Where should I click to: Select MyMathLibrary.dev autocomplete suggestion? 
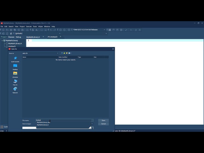(x=44, y=122)
